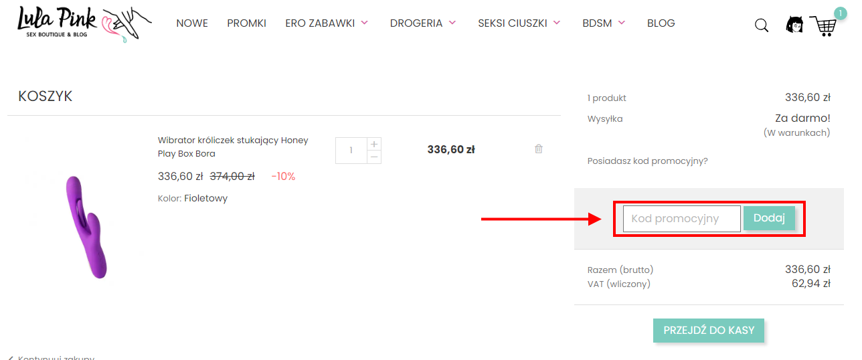Viewport: 862px width, 360px height.
Task: Remove product with the trash icon
Action: coord(539,149)
